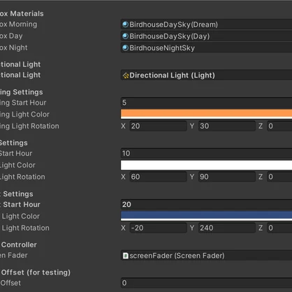This screenshot has height=292, width=292.
Task: Click the Directional Light object icon
Action: click(x=126, y=75)
